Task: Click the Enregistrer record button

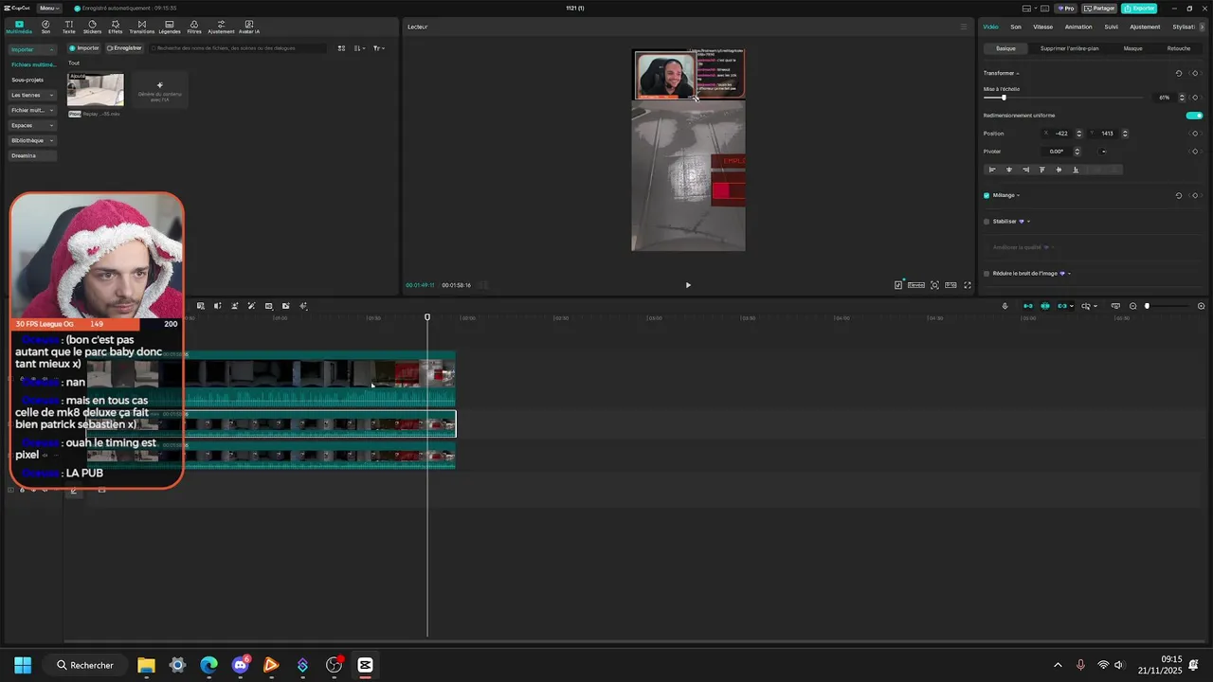Action: pos(124,48)
